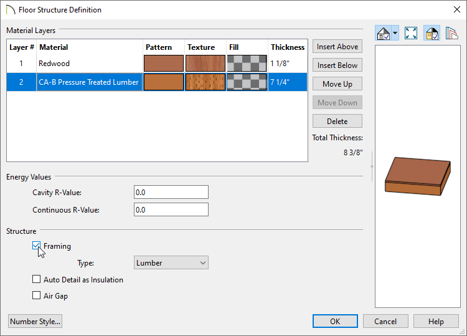This screenshot has width=467, height=336.
Task: Move the selected layer up
Action: pos(337,84)
